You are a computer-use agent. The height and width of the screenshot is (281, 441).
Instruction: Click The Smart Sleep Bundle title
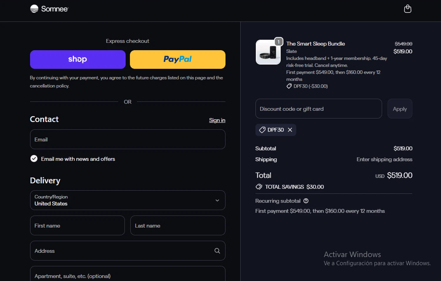(315, 44)
